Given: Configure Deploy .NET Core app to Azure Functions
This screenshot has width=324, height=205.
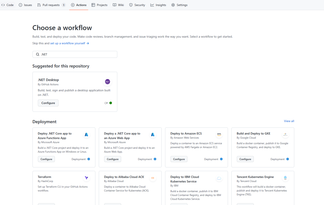Looking at the screenshot, I should coord(46,159).
